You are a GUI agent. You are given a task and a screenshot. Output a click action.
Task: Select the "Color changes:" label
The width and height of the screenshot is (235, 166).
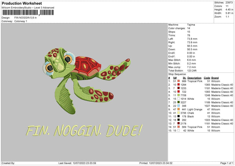click(177, 28)
